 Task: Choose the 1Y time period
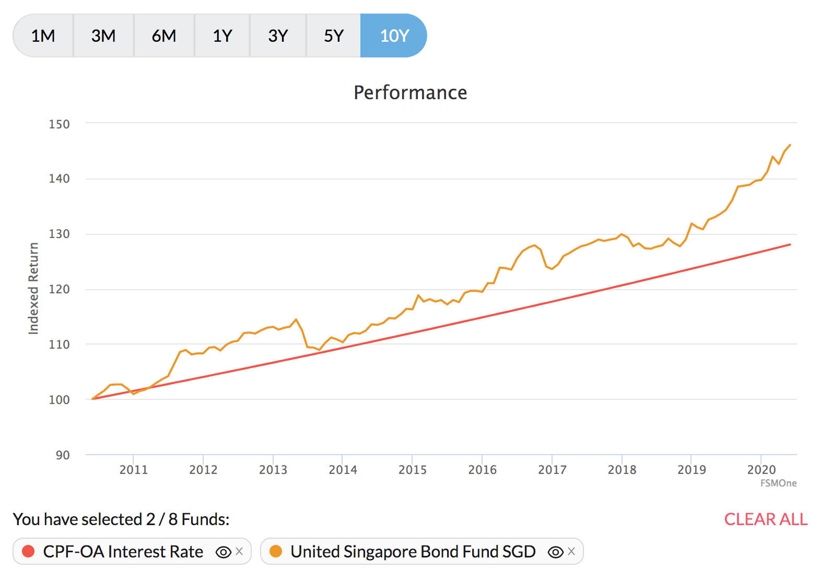coord(222,36)
